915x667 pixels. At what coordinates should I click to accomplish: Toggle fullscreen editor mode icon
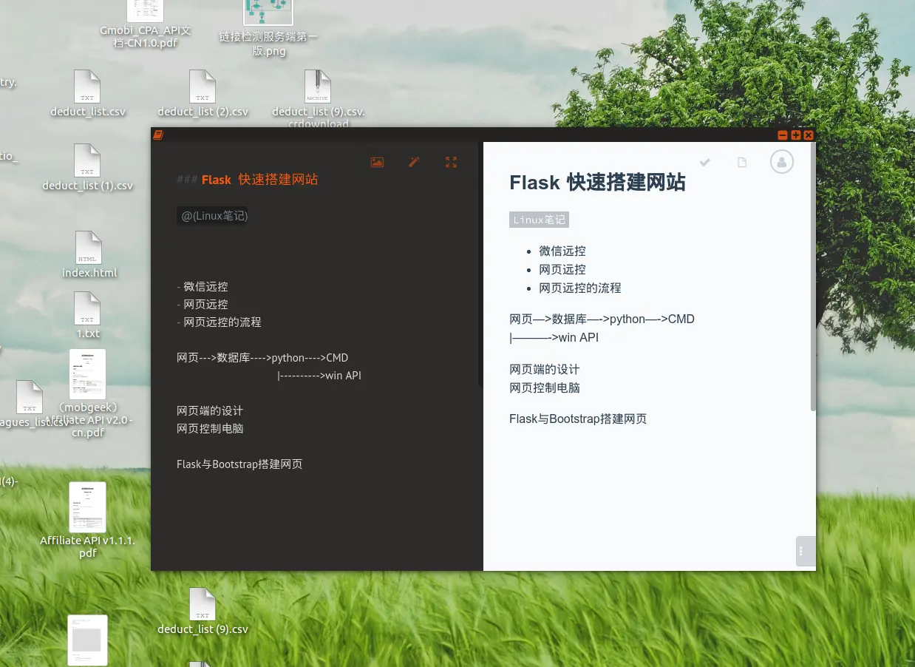click(x=451, y=162)
